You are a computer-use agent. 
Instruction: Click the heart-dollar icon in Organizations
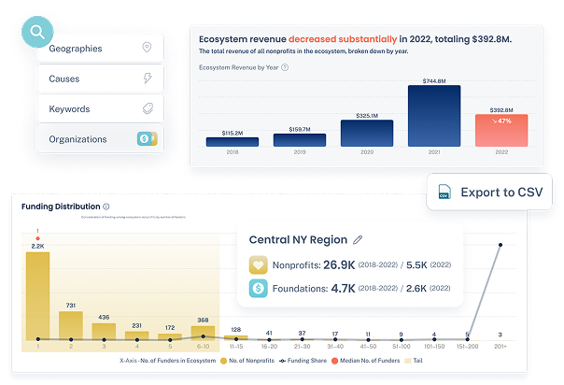click(x=146, y=139)
